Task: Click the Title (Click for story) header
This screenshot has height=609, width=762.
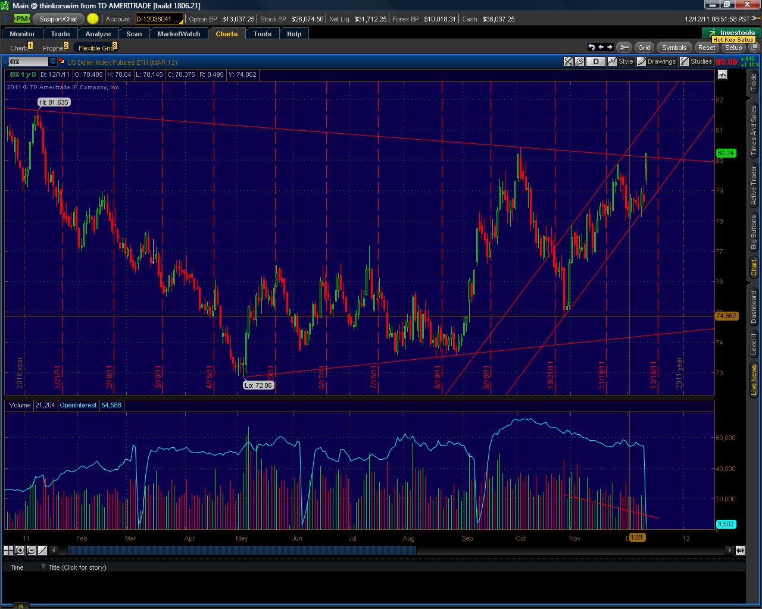Action: click(x=77, y=567)
